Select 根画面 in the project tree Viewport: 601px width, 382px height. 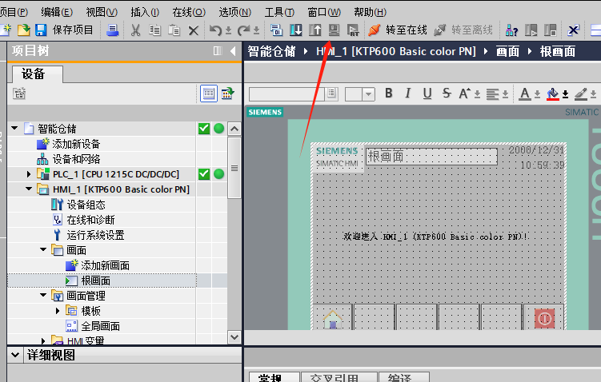click(95, 281)
